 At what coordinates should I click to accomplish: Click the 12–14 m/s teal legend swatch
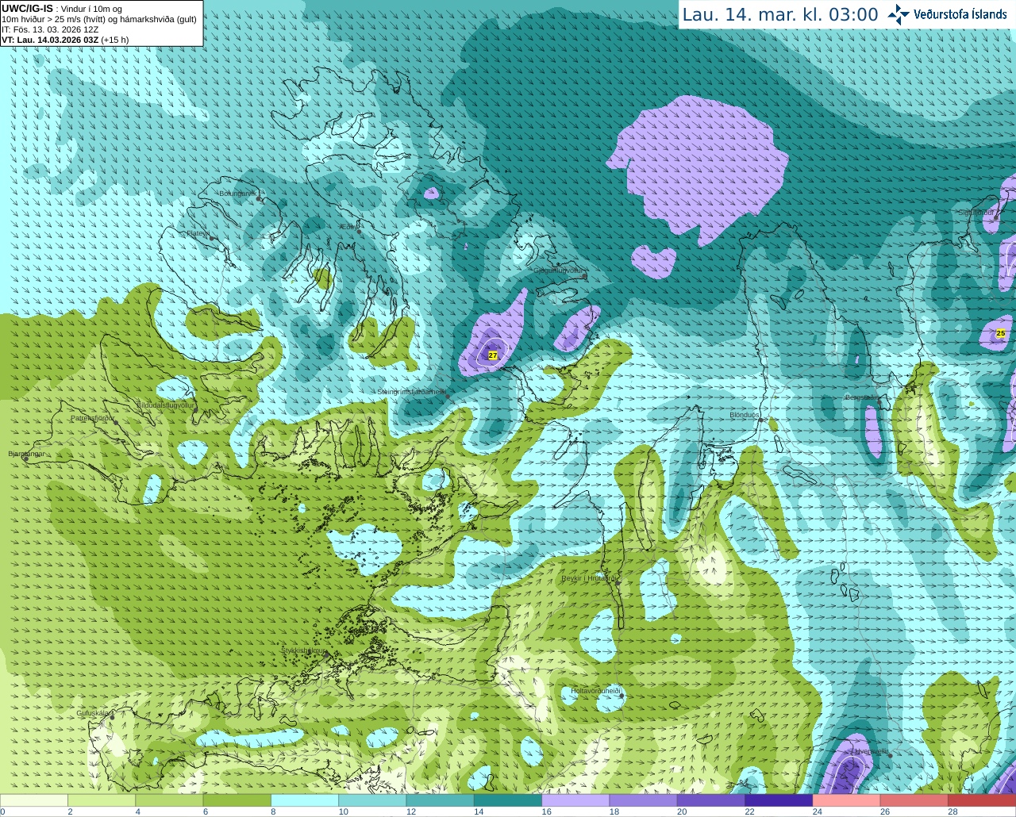(440, 800)
